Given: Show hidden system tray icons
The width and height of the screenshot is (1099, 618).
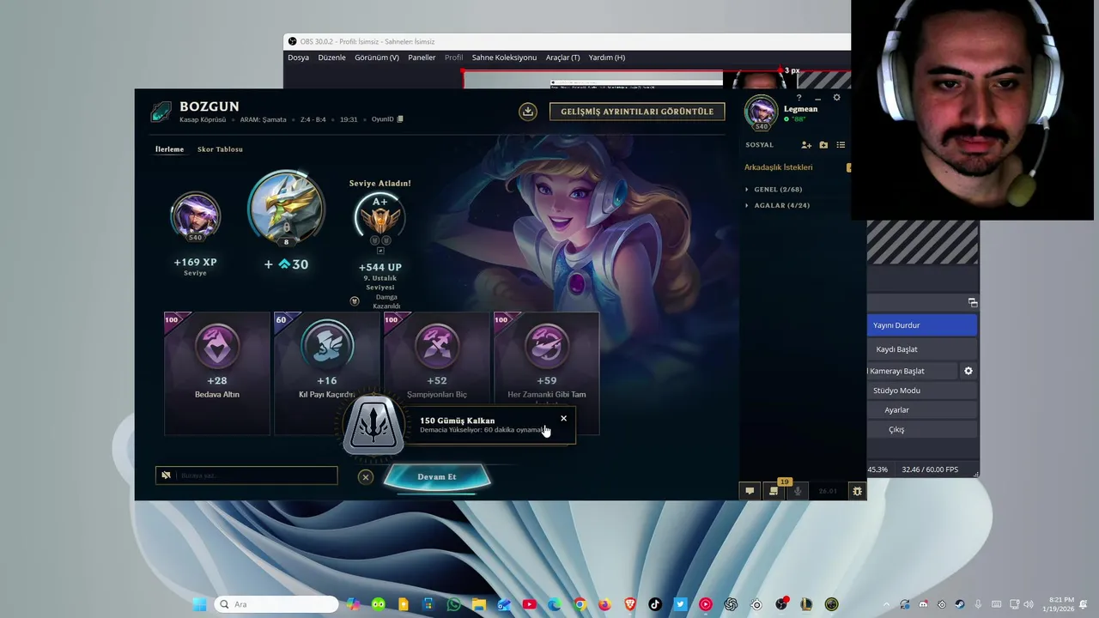Looking at the screenshot, I should [886, 604].
